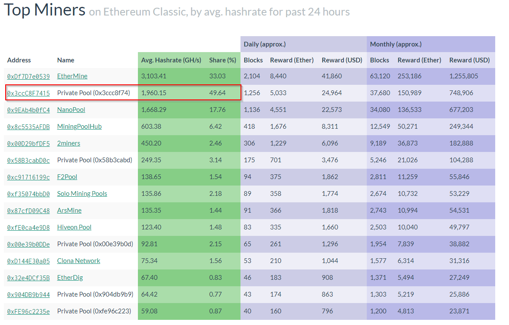Open address link 0xD144E30a05
Image resolution: width=509 pixels, height=325 pixels.
click(28, 261)
